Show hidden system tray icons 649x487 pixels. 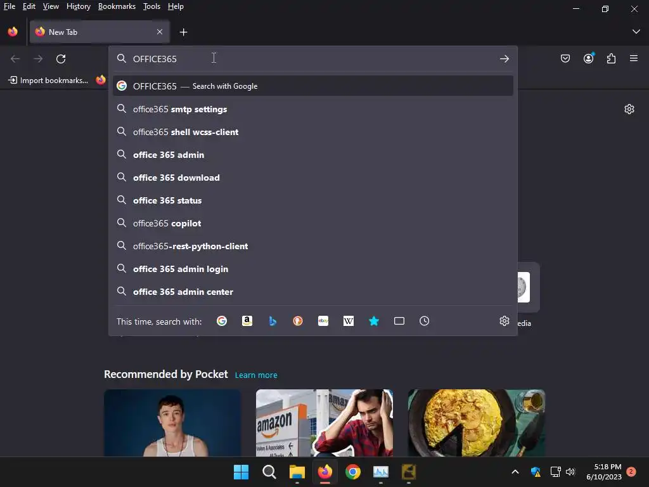pos(515,472)
